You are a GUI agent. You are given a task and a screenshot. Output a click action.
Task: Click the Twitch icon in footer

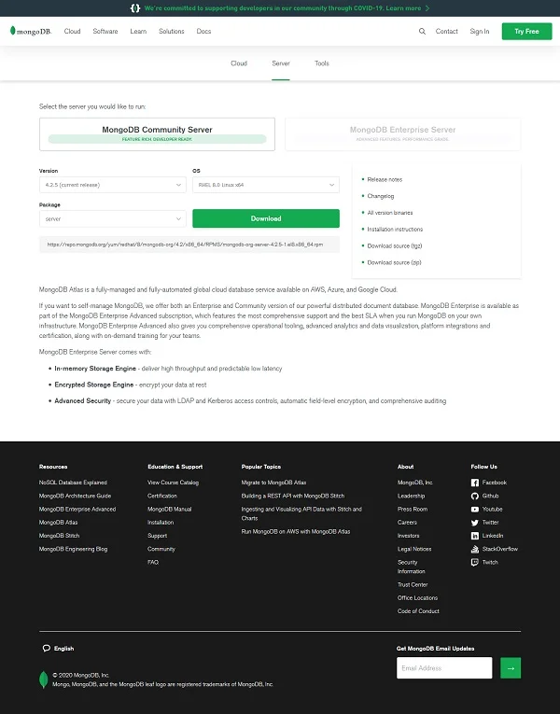[x=475, y=563]
